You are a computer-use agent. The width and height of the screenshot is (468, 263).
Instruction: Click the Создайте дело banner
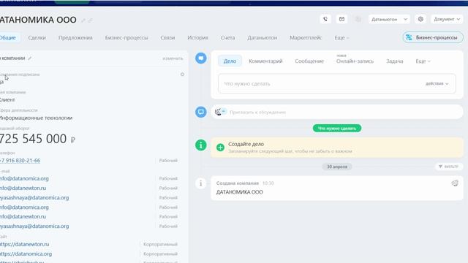click(337, 148)
